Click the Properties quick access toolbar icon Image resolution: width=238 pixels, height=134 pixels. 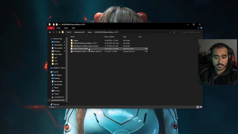[x=54, y=25]
